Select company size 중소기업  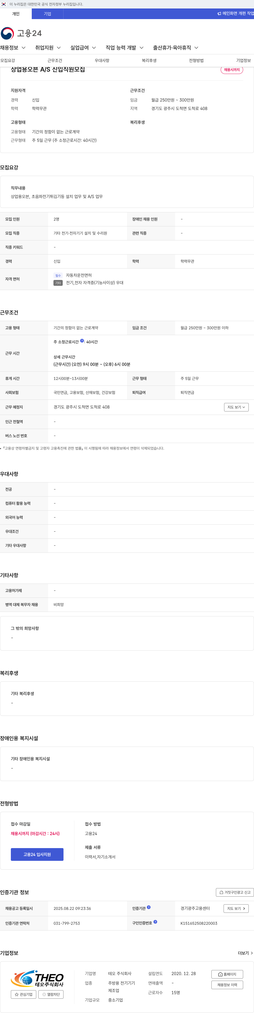[x=115, y=1000]
